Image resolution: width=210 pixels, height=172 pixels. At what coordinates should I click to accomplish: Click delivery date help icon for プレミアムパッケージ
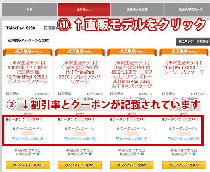coord(90,154)
